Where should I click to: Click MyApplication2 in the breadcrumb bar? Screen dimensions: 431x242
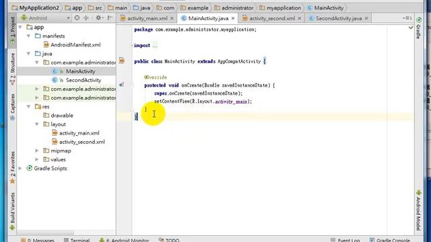click(36, 8)
